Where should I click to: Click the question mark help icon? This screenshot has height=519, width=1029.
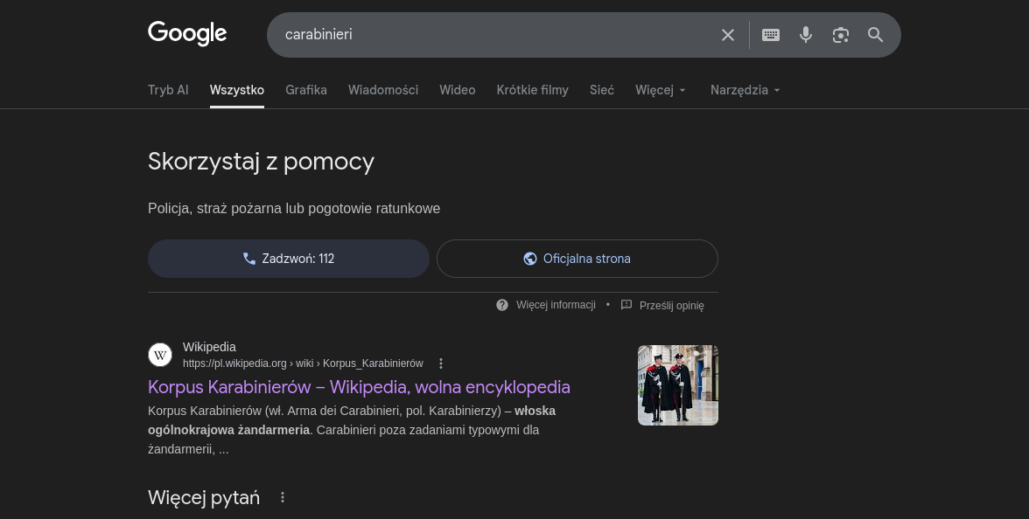pyautogui.click(x=502, y=305)
